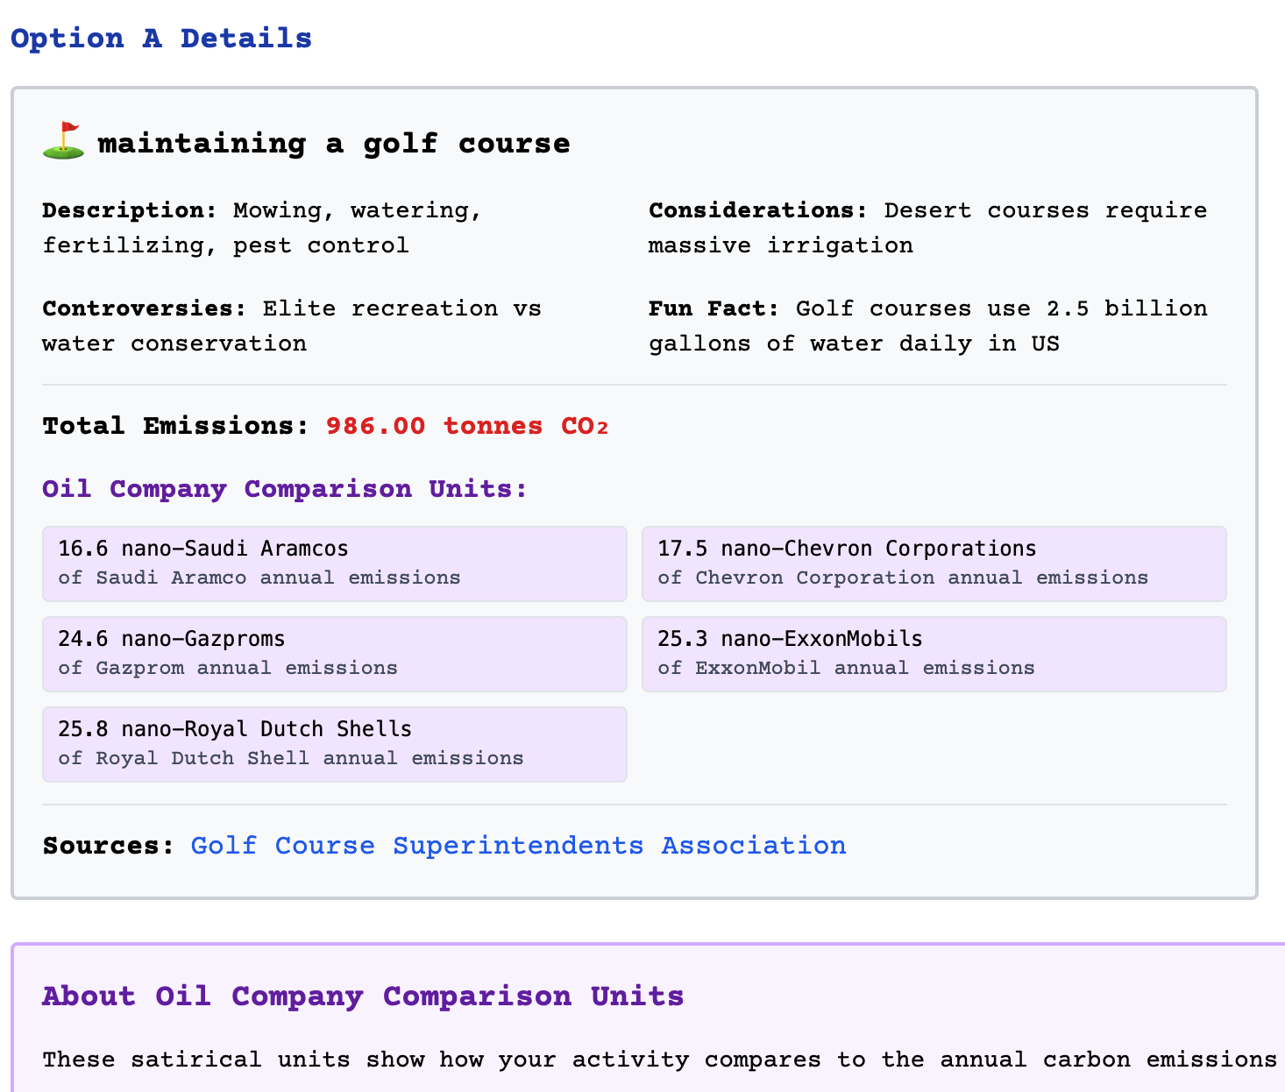
Task: Click the Description label
Action: pyautogui.click(x=130, y=210)
